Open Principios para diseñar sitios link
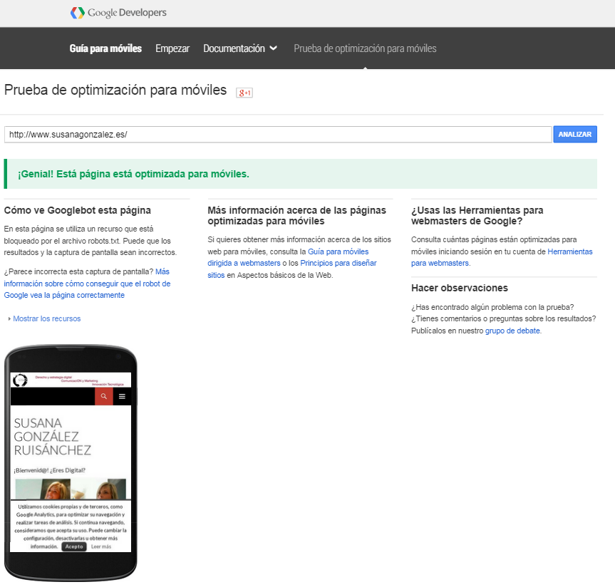This screenshot has height=587, width=615. [x=291, y=269]
